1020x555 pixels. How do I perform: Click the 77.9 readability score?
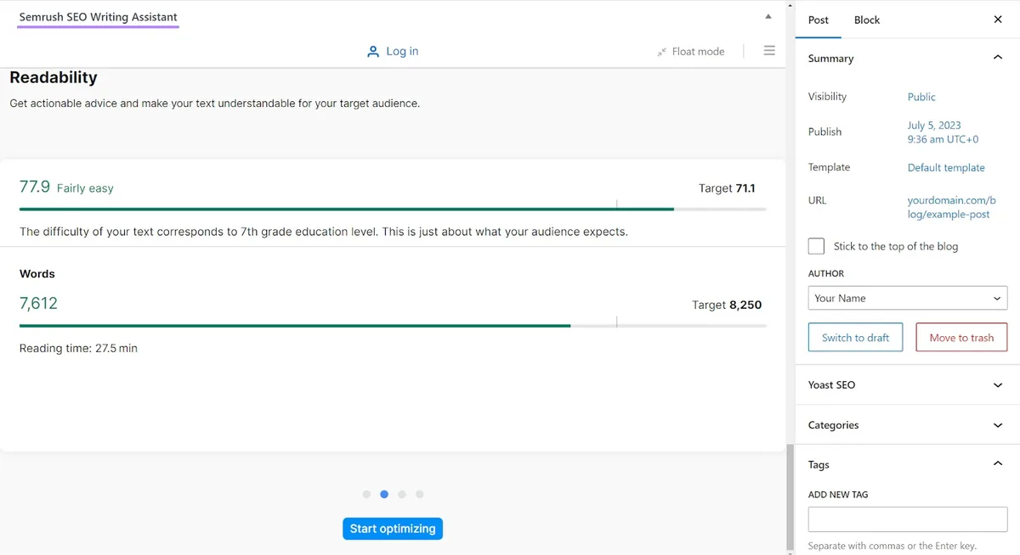[35, 188]
